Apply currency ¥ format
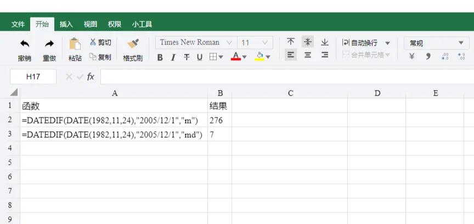Image resolution: width=474 pixels, height=224 pixels. click(411, 57)
